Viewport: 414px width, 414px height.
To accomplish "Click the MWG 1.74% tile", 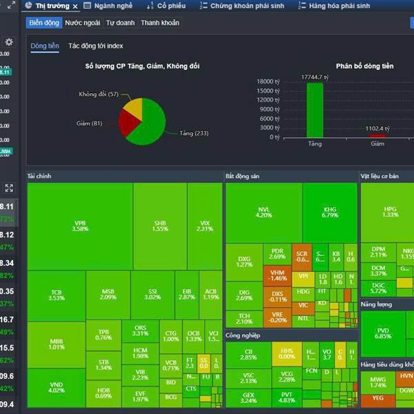I will pos(378,382).
